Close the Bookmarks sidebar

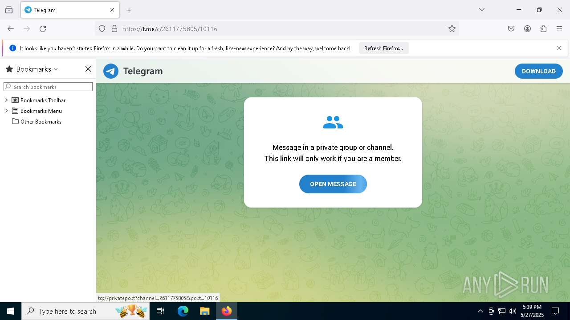coord(88,69)
